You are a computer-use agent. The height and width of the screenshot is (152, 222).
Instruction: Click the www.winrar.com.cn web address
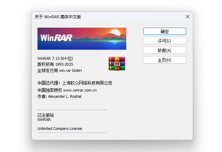[80, 90]
